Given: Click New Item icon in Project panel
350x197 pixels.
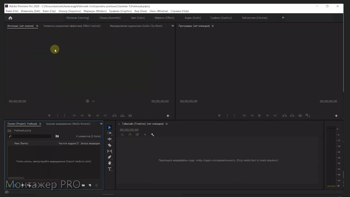Looking at the screenshot, I should [x=90, y=185].
